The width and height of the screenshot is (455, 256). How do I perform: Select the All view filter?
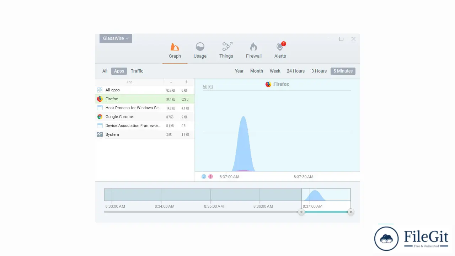pyautogui.click(x=105, y=71)
